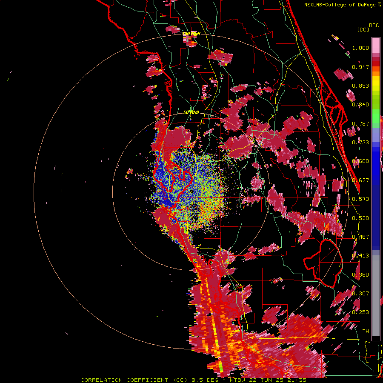Select the 0.947 scale value

point(360,67)
